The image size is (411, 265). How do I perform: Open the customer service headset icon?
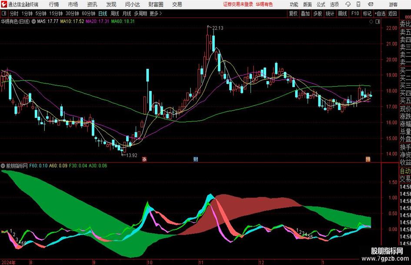tap(348, 4)
